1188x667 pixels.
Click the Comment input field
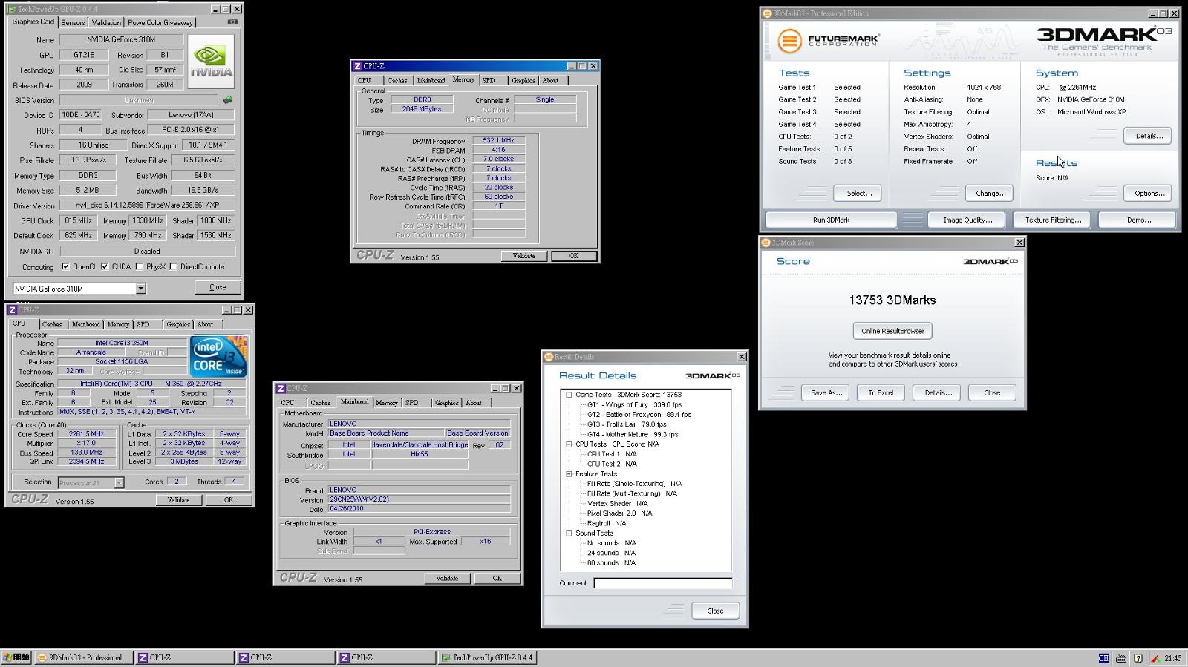coord(662,583)
